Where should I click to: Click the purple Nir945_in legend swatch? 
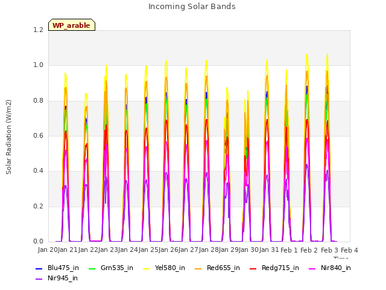point(39,279)
